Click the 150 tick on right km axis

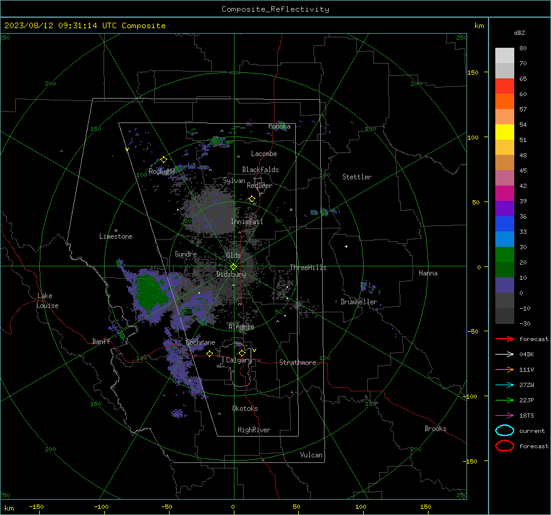[x=473, y=72]
